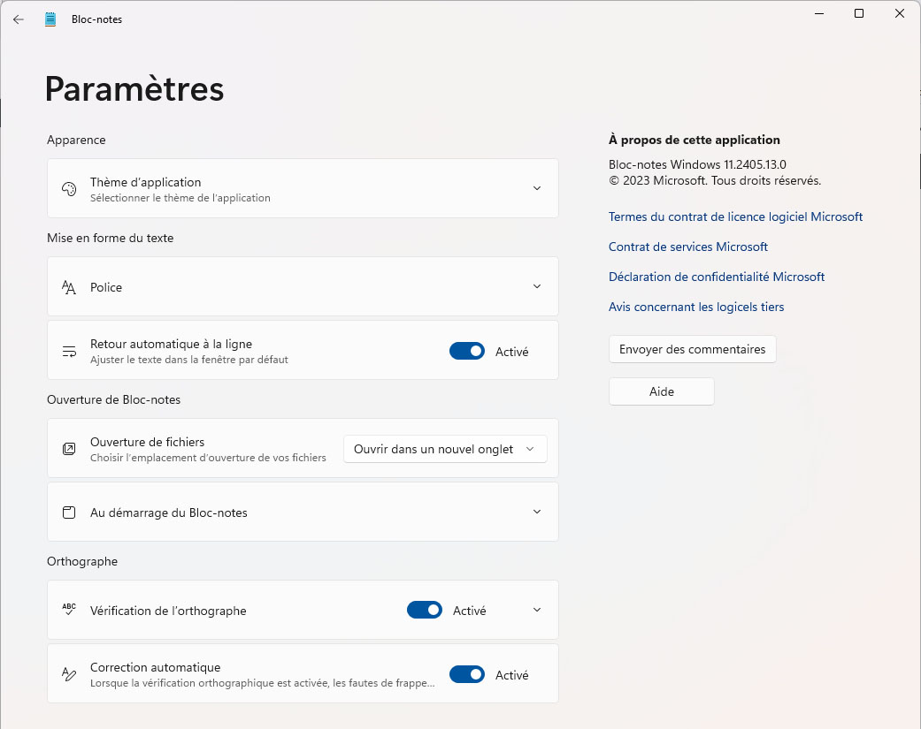Click Choisir l'emplacement d'ouverture de vos fichiers text

pyautogui.click(x=208, y=458)
